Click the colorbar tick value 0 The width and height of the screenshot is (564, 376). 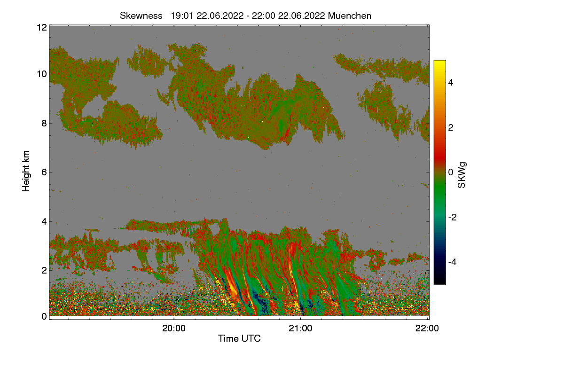click(451, 172)
